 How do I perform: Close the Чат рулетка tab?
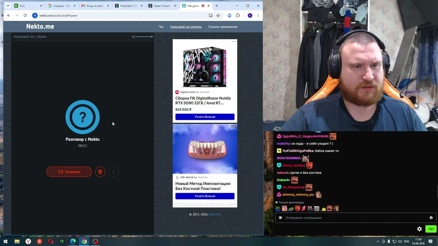pos(209,6)
